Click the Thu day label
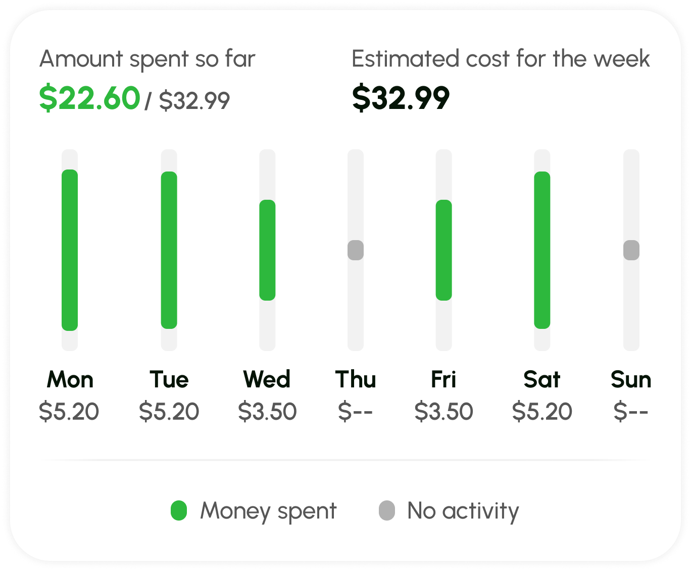691x571 pixels. point(356,380)
